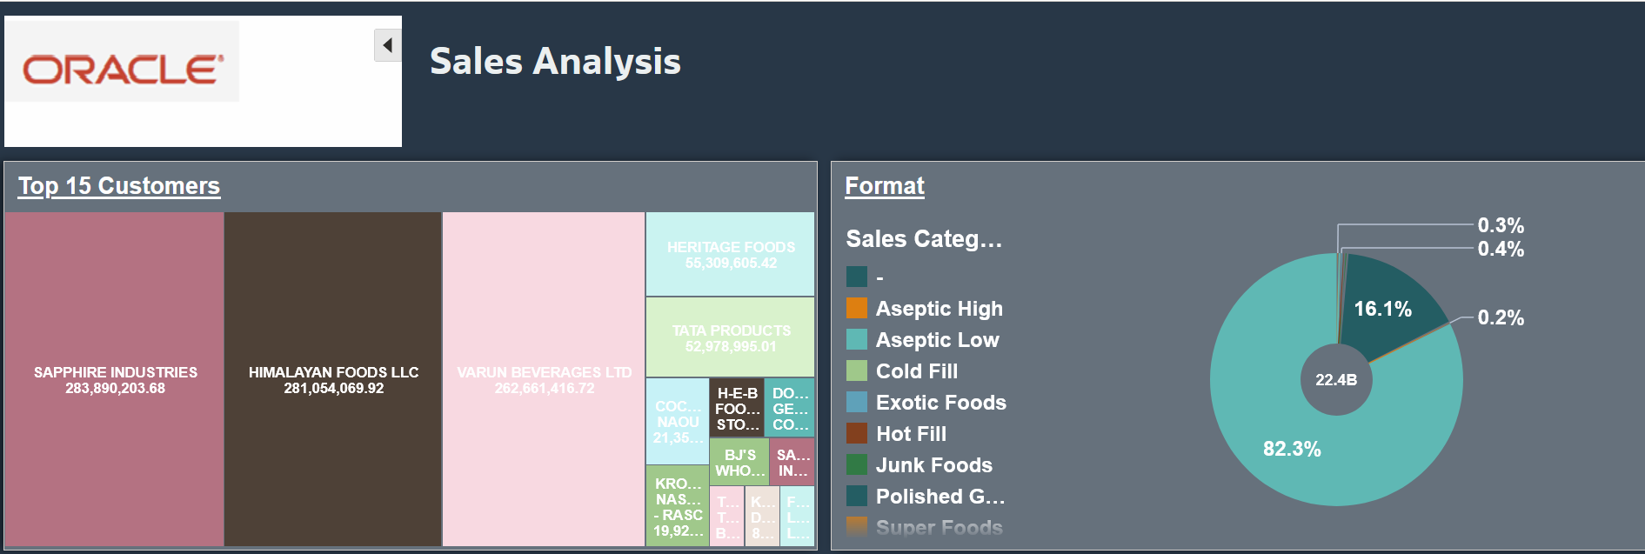Click the Cold Fill green legend swatch
The width and height of the screenshot is (1645, 554).
click(x=857, y=370)
